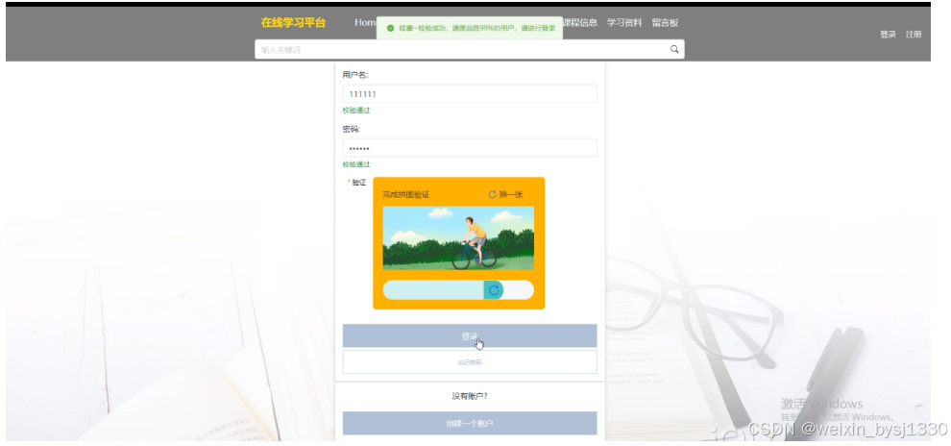Viewport: 951px width, 446px height.
Task: Click the 没有账户? text
Action: [x=470, y=396]
